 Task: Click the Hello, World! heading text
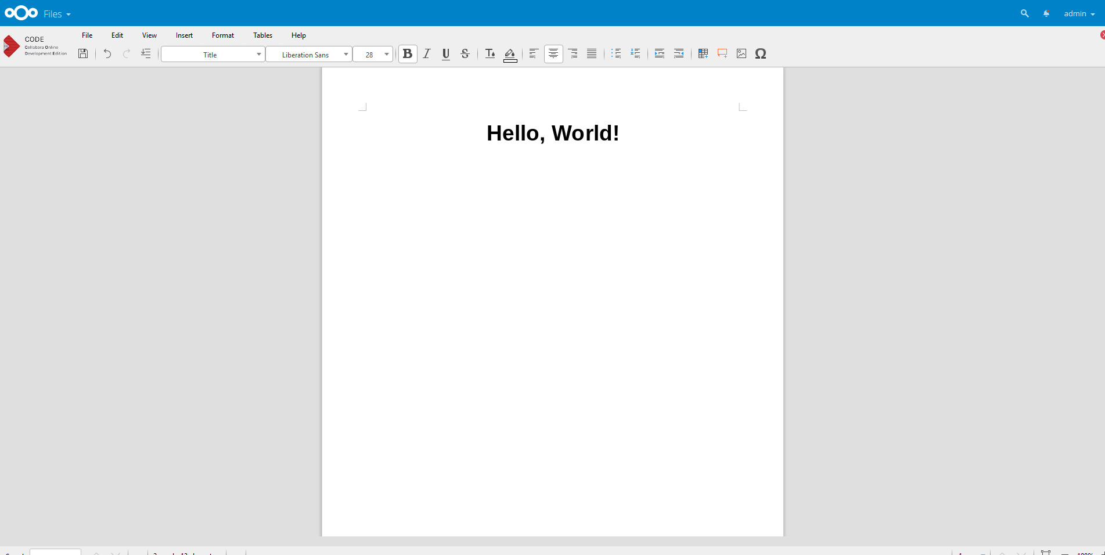pos(553,134)
